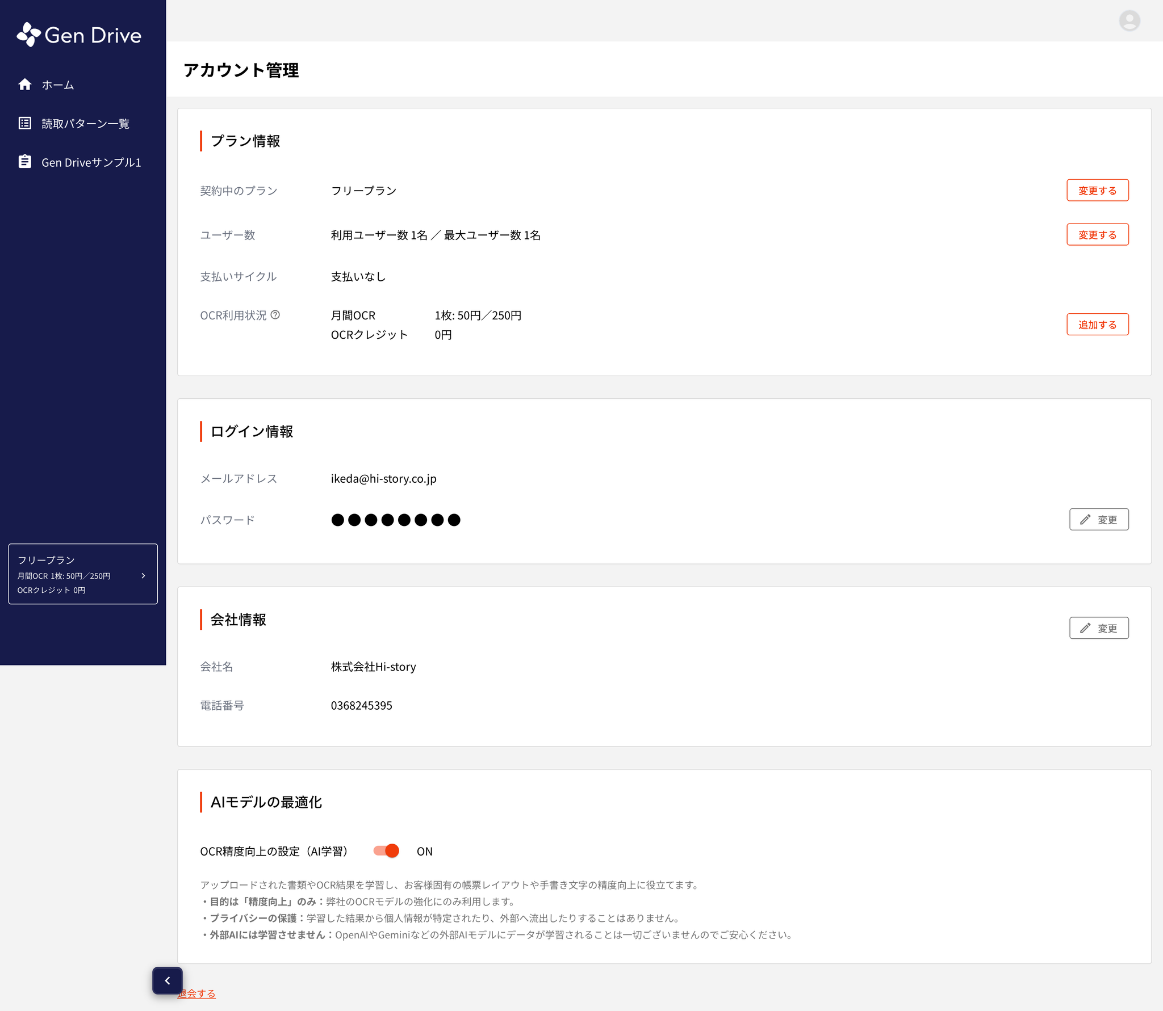
Task: Click pencil icon in 会社情報 section
Action: [x=1085, y=628]
